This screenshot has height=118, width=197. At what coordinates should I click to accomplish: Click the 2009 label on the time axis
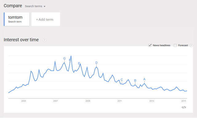[x=88, y=101]
